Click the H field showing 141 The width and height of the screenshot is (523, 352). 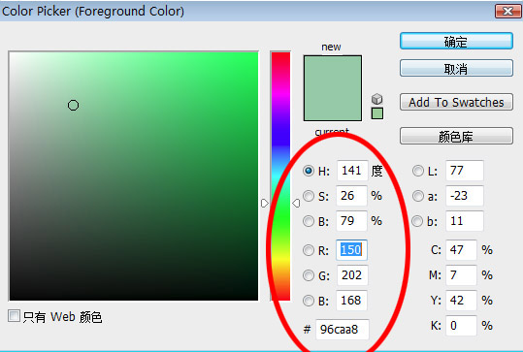coord(352,171)
